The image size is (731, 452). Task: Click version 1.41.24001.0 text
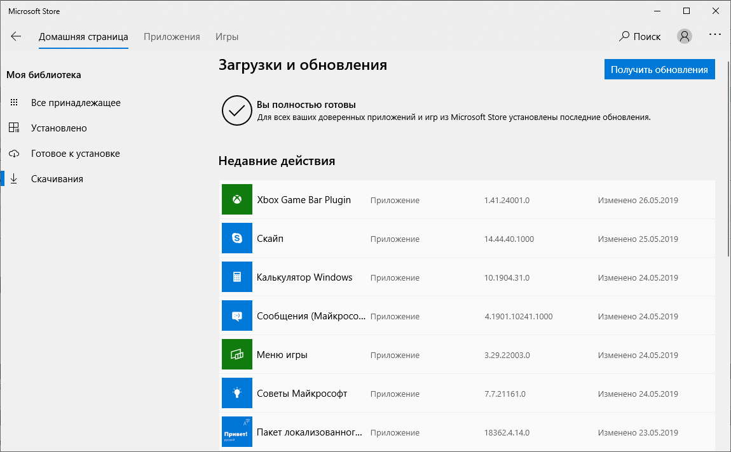pos(507,200)
